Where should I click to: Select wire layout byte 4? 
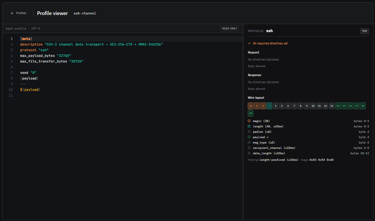pyautogui.click(x=276, y=106)
